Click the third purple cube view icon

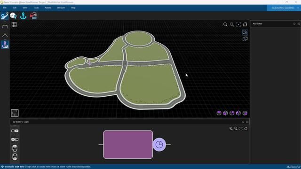pos(232,113)
